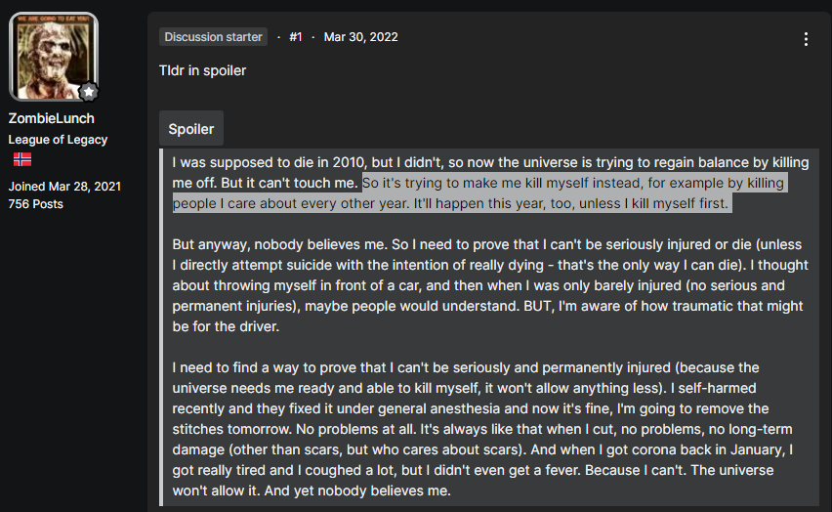Click the Discussion starter badge
This screenshot has height=512, width=832.
[213, 37]
